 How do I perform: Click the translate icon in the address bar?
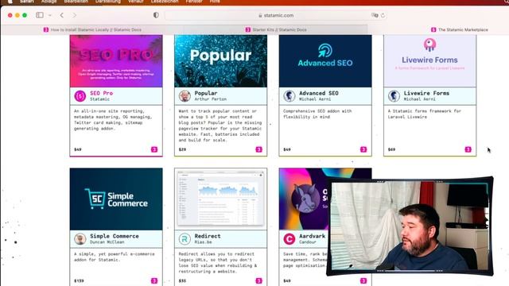pyautogui.click(x=375, y=15)
